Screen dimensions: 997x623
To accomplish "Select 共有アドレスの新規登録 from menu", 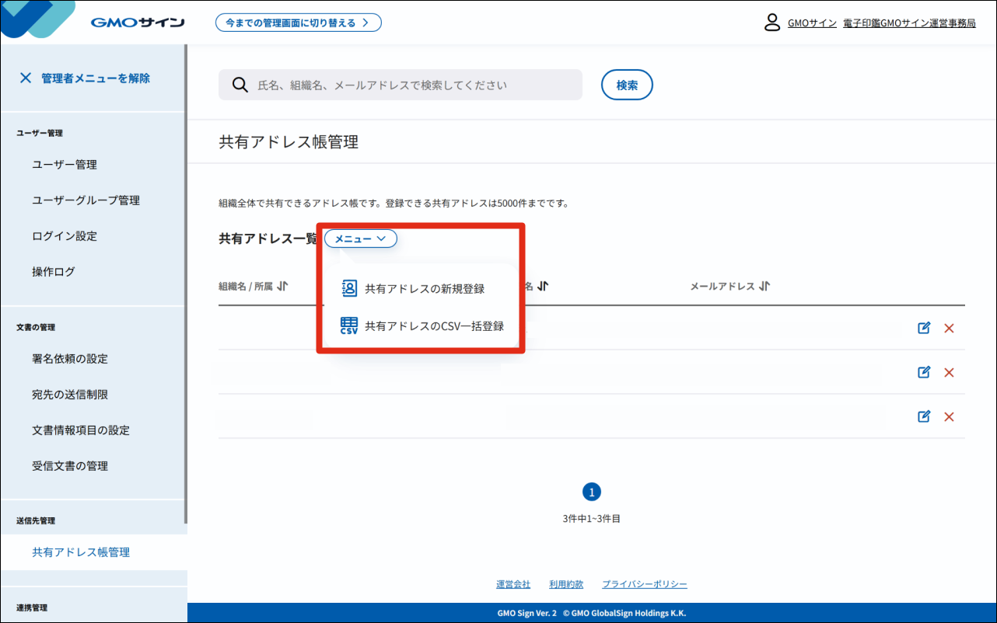I will 424,289.
